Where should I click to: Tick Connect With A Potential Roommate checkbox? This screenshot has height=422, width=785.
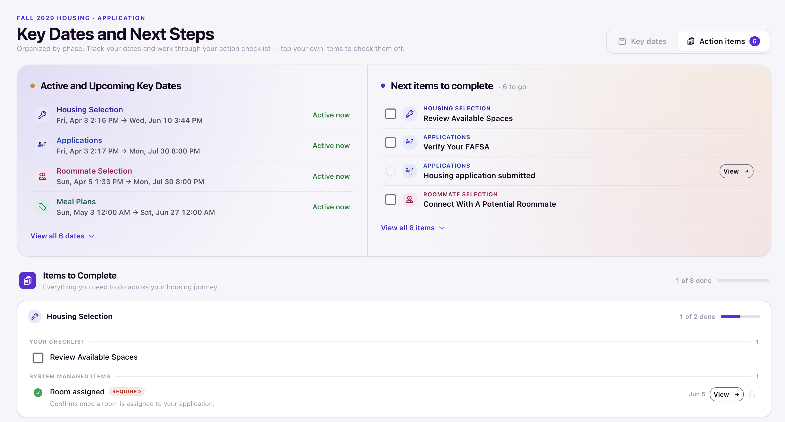point(390,199)
